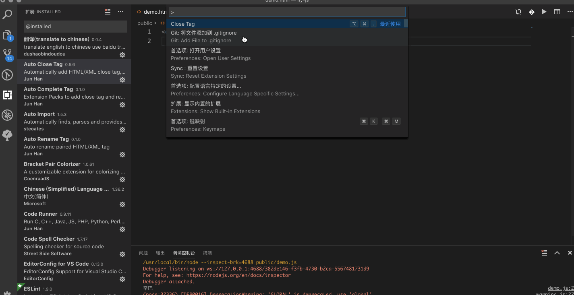Switch to the 问题 panel tab
Viewport: 574px width, 295px height.
coord(143,253)
